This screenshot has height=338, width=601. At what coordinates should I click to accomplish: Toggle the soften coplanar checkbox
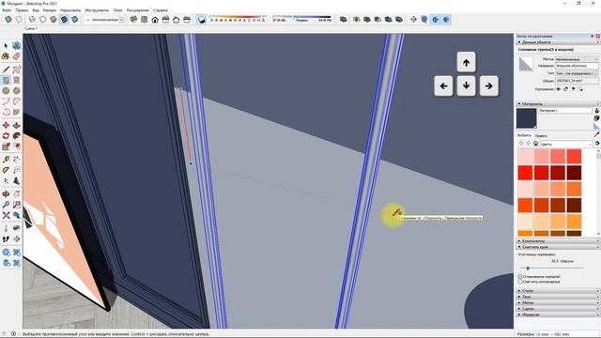coord(520,282)
